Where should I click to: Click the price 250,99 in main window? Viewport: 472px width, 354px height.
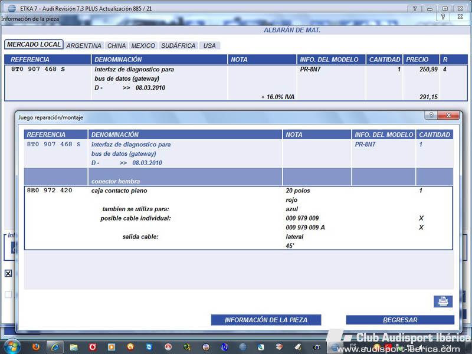[429, 69]
